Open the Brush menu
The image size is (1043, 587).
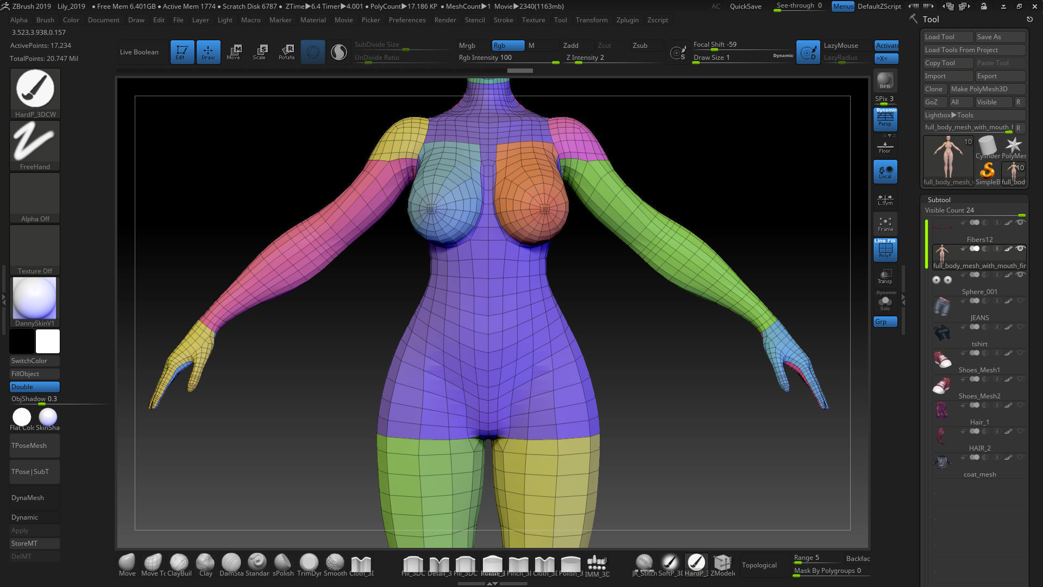pos(45,20)
